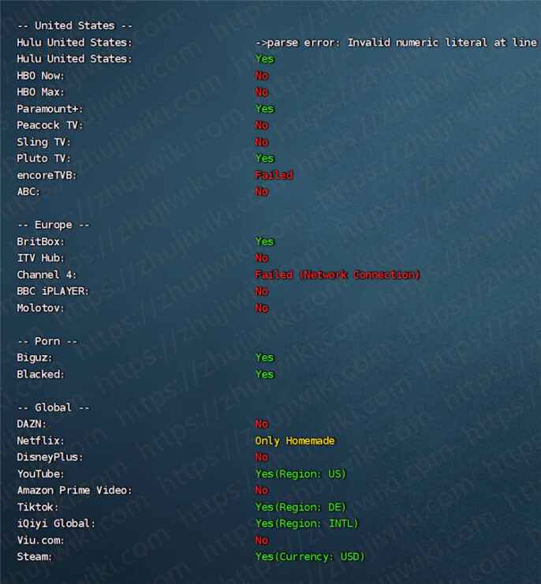
Task: Select the 'Molotov:' label
Action: point(40,308)
